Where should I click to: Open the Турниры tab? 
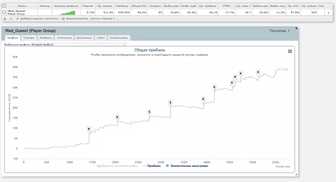(x=29, y=38)
